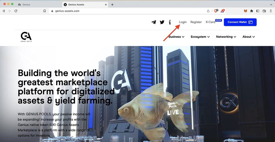Click the Login link
Viewport: 275px width, 142px height.
pyautogui.click(x=183, y=22)
